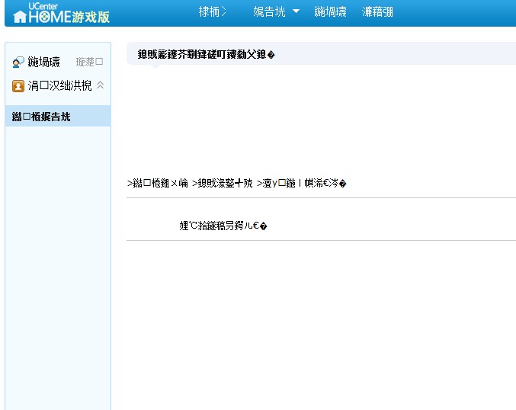
Task: Open second top navigation item 娓告垙
Action: (x=269, y=12)
